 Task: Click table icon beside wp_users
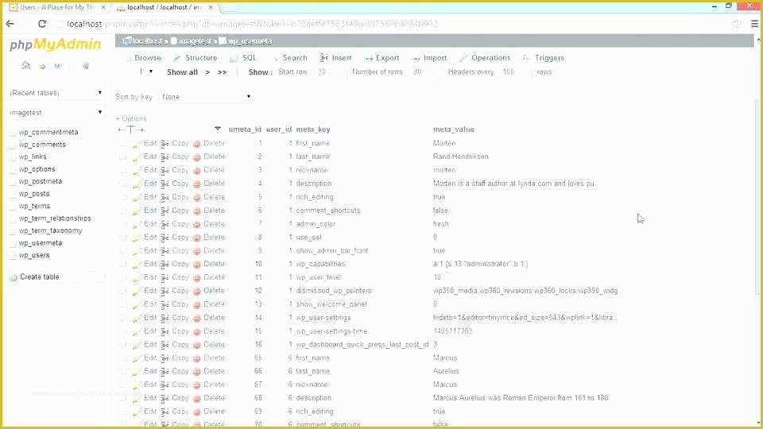[14, 255]
